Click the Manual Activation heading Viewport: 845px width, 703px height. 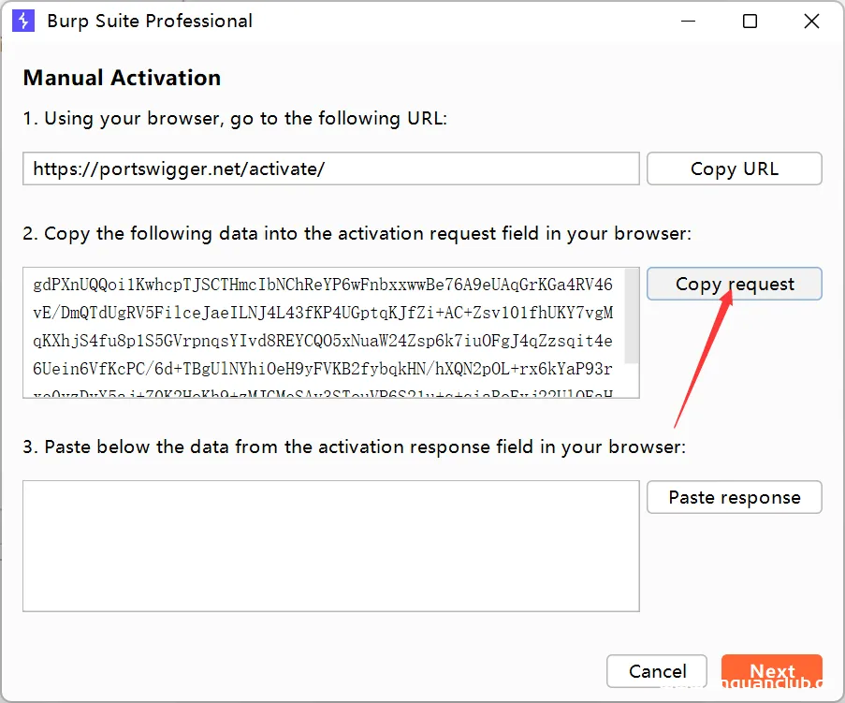pos(121,78)
